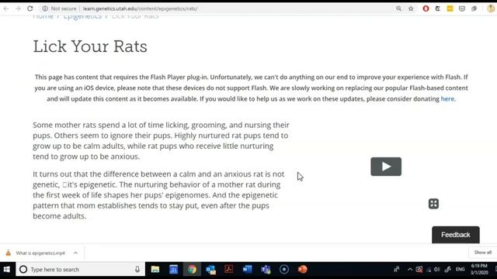The height and width of the screenshot is (279, 497).
Task: Click Show all downloads
Action: [x=482, y=253]
